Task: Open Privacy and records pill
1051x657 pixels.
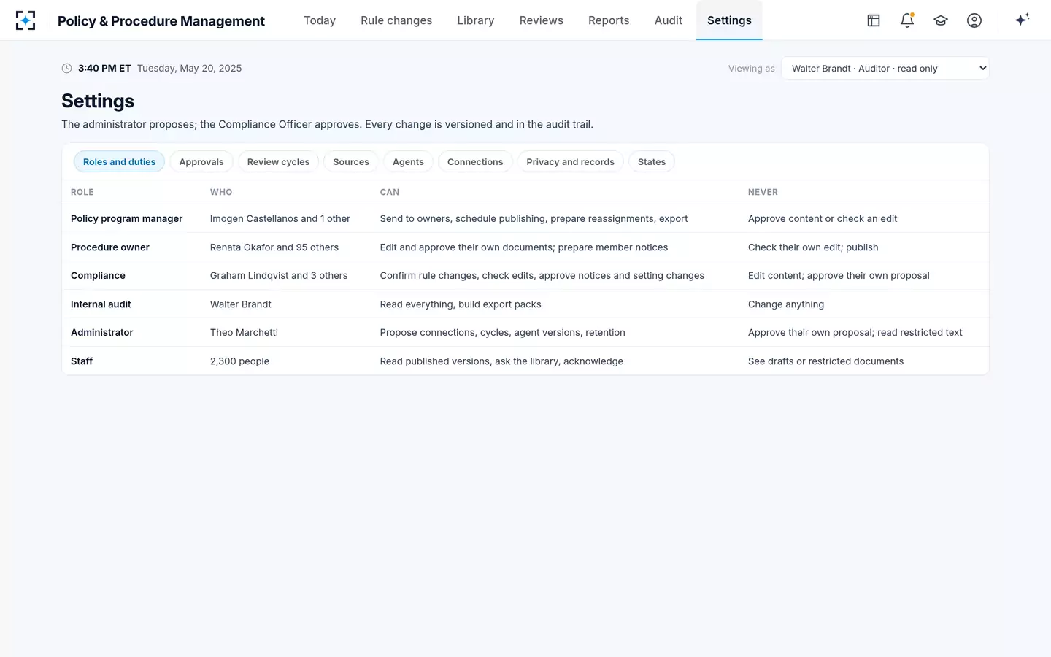Action: pyautogui.click(x=570, y=161)
